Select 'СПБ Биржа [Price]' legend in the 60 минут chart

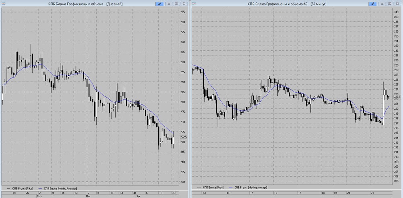tap(213, 187)
